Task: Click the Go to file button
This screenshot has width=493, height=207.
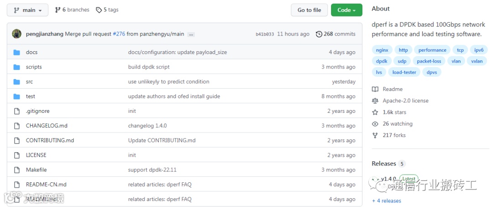Action: tap(309, 10)
